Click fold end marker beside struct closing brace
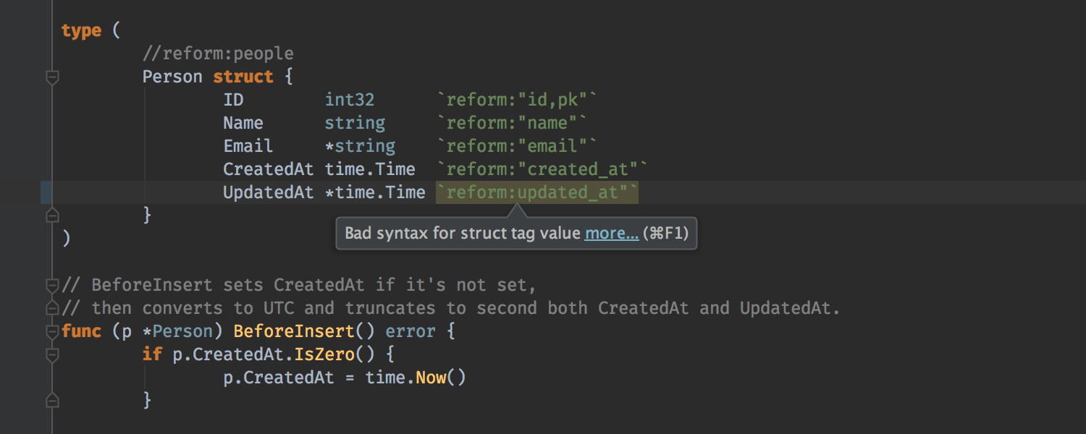Viewport: 1086px width, 434px height. (x=52, y=215)
